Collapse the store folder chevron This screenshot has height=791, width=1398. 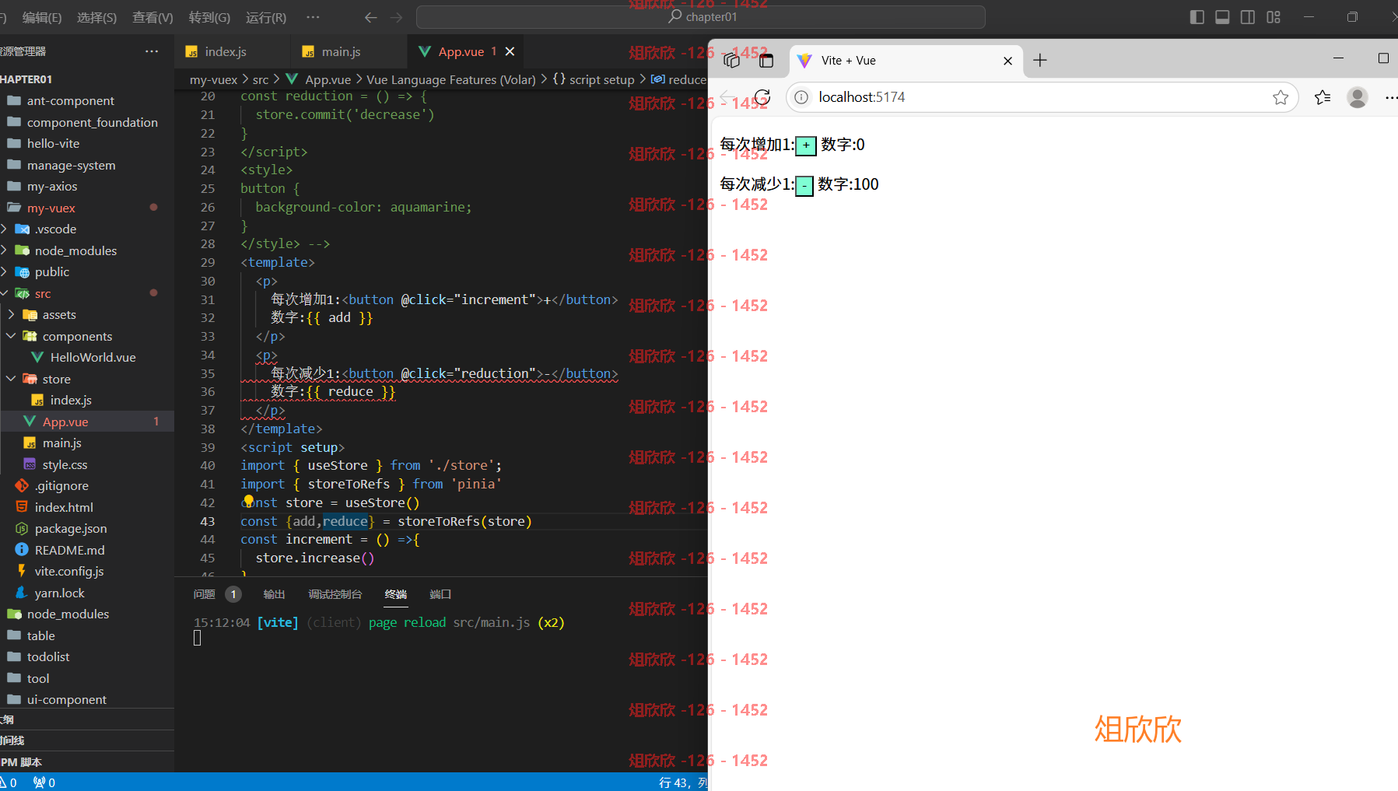coord(11,380)
